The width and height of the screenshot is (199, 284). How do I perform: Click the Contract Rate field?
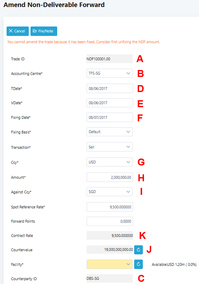pyautogui.click(x=109, y=235)
